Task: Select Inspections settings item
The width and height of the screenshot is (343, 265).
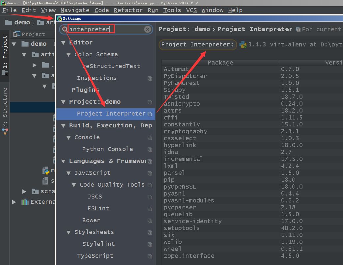Action: [x=97, y=78]
